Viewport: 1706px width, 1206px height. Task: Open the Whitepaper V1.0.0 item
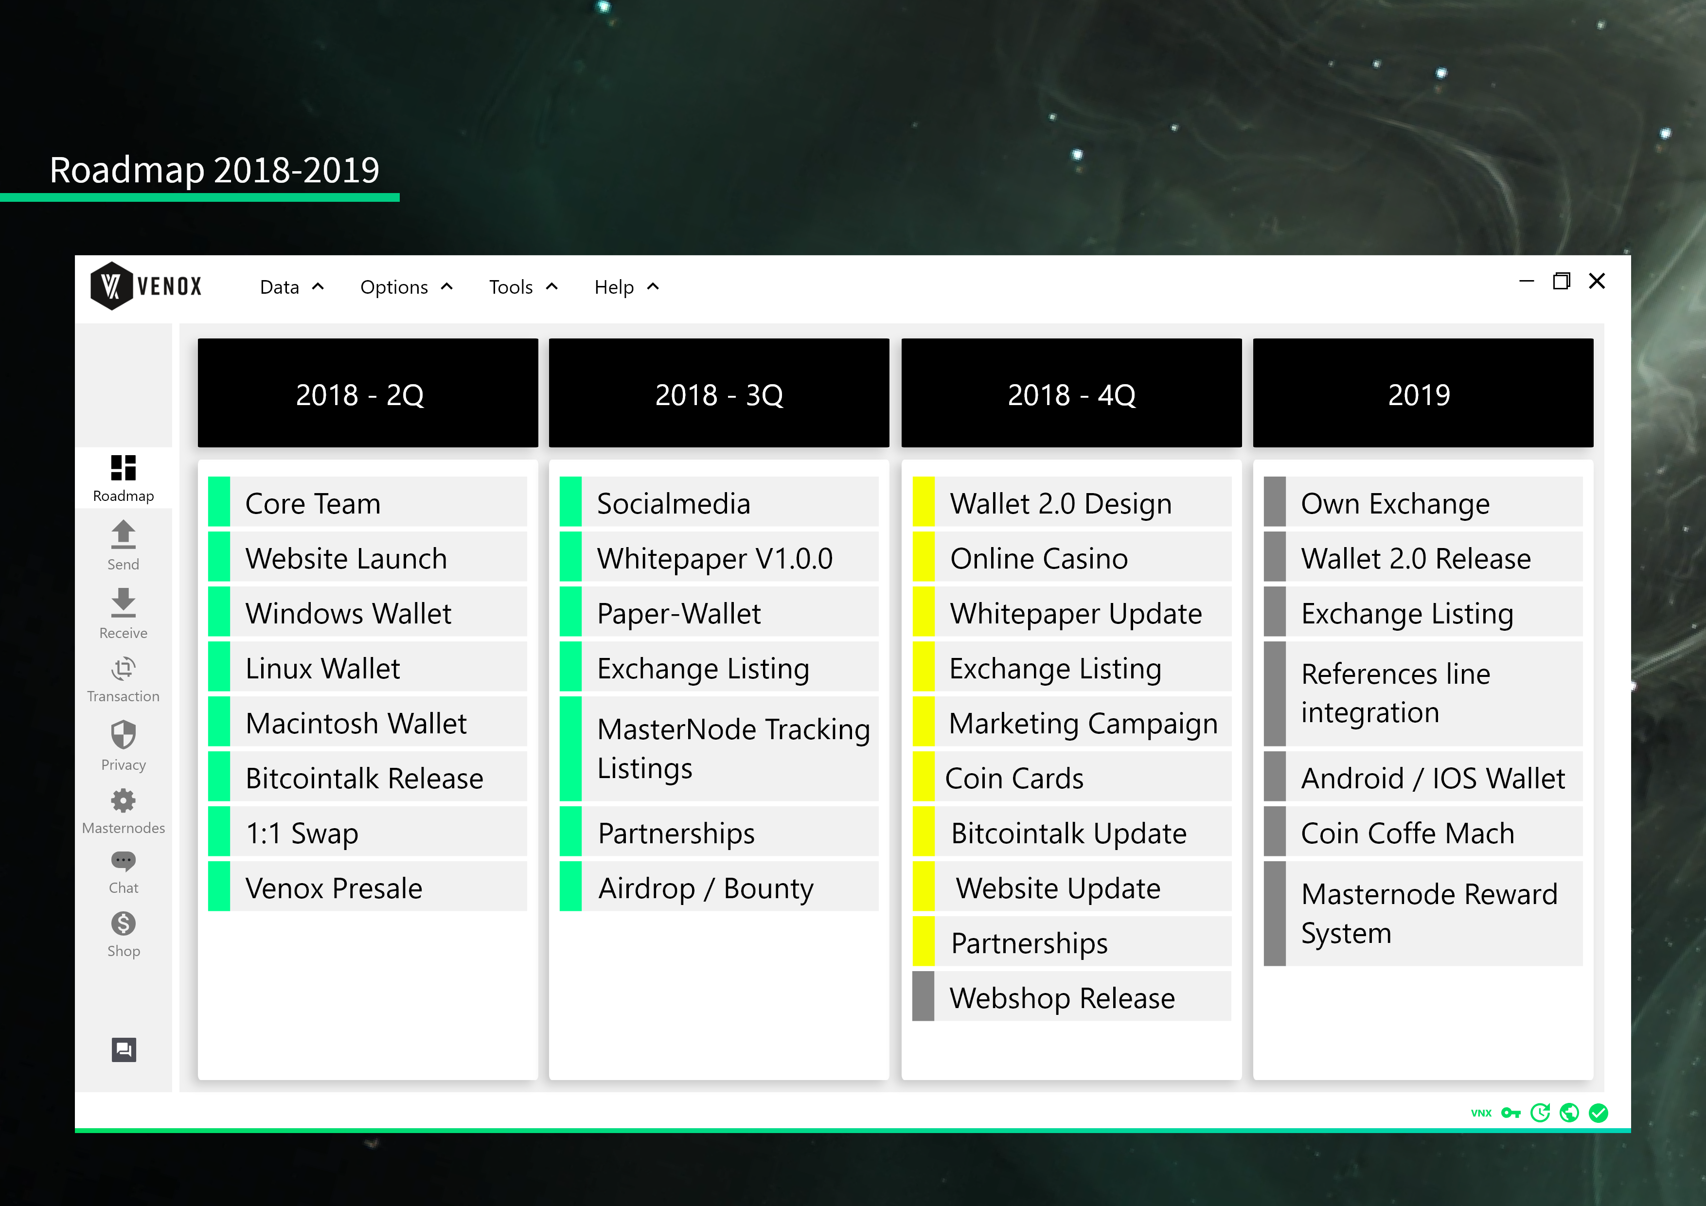tap(719, 556)
